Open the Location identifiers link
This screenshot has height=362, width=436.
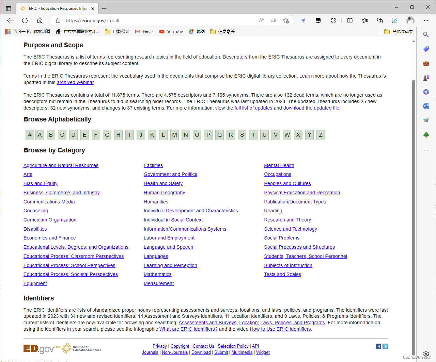click(x=248, y=323)
